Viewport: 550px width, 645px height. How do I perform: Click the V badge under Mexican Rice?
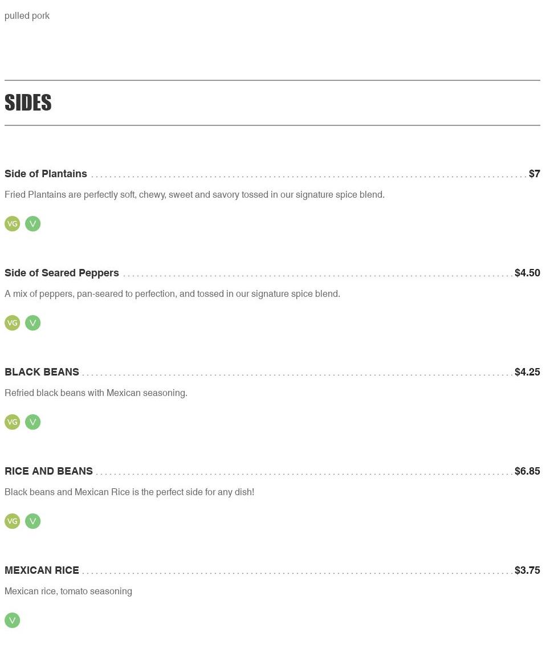pos(12,620)
